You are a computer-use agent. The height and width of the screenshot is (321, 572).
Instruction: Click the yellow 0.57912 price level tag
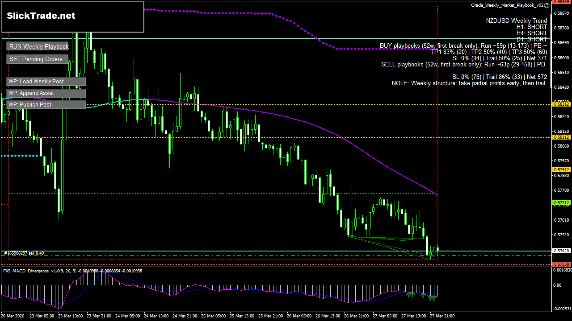561,170
